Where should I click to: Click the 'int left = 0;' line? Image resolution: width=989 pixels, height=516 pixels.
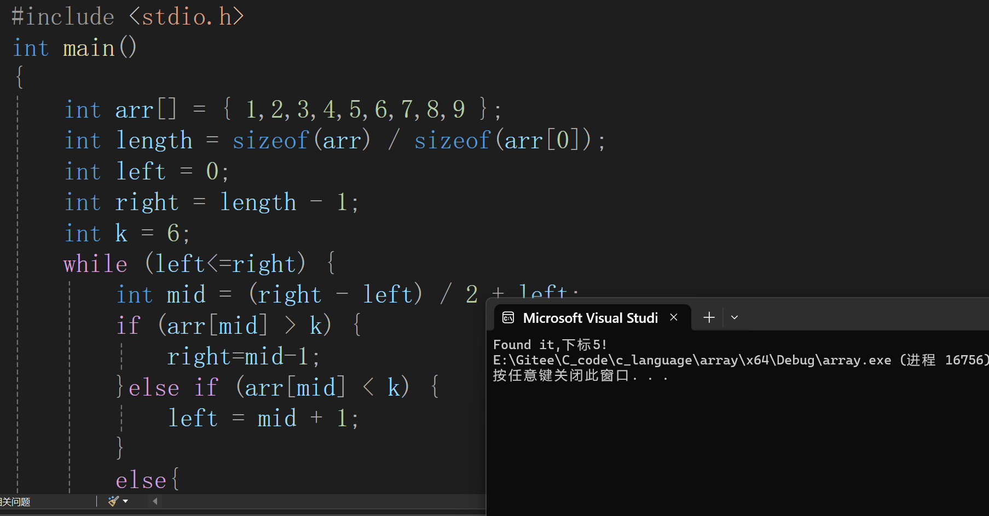tap(147, 171)
